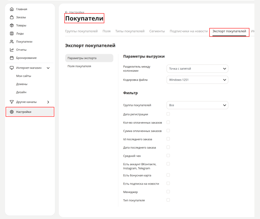260x219 pixels.
Task: Click the Фильтр section heading
Action: click(x=130, y=93)
